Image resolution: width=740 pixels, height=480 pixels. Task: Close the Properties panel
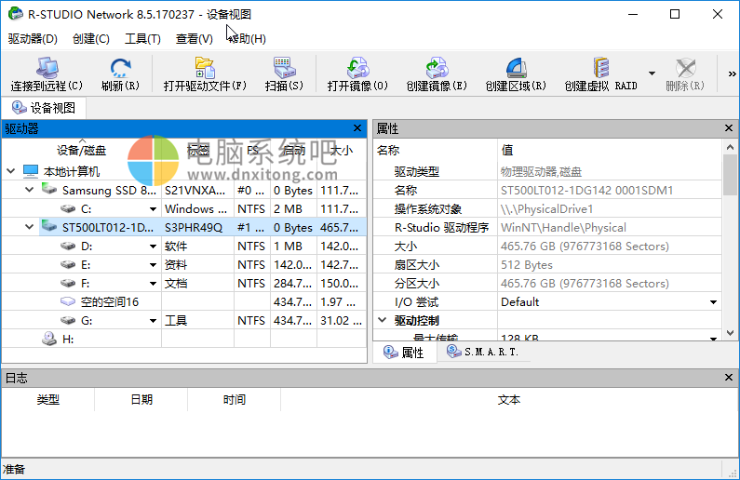[729, 128]
